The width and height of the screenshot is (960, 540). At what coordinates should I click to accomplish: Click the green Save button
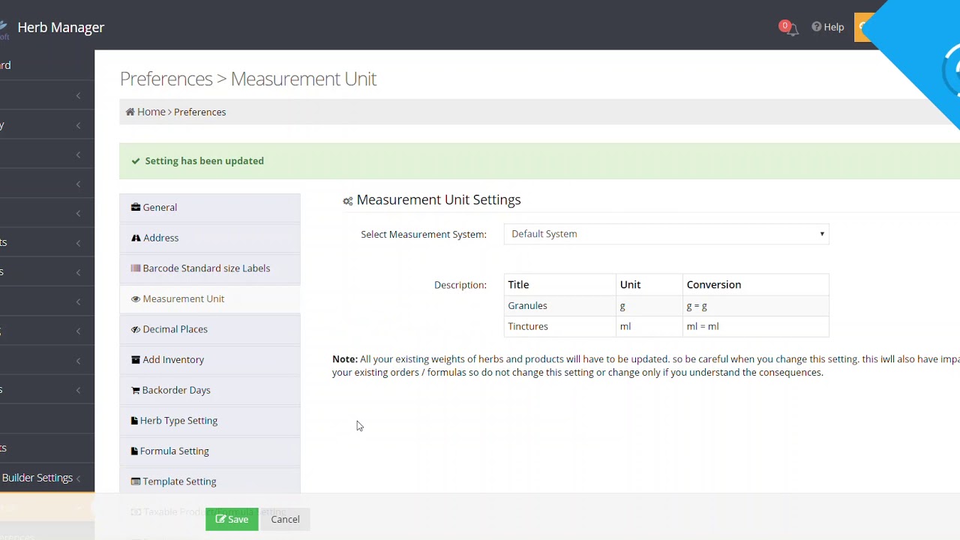(x=232, y=519)
